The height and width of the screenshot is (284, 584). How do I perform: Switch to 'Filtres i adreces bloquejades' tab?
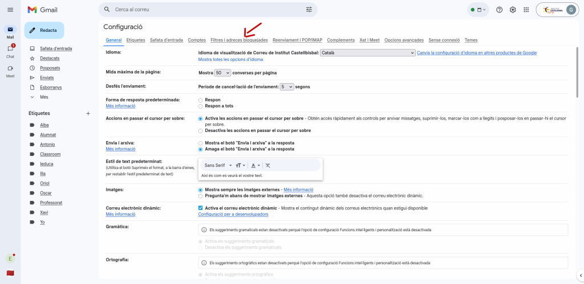239,40
